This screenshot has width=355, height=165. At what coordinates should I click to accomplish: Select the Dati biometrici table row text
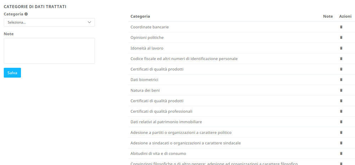pos(144,80)
